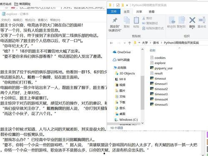Screen dimensions: 208x156
Task: Select the explore text file
Action: tap(158, 63)
